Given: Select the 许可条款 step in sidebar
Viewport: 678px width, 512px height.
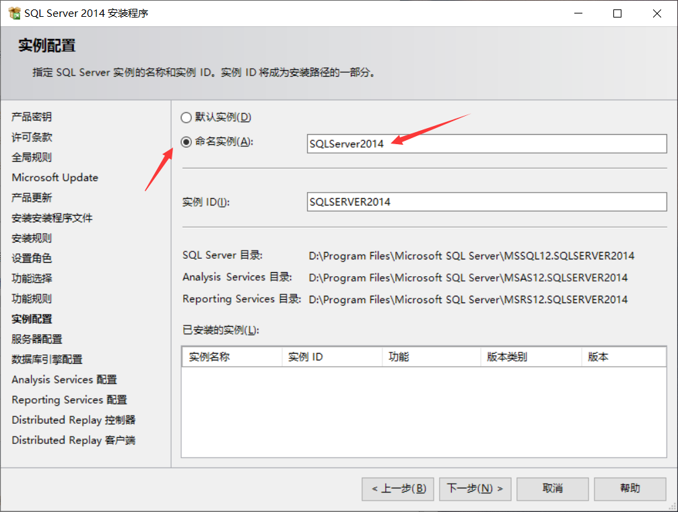Looking at the screenshot, I should coord(32,137).
